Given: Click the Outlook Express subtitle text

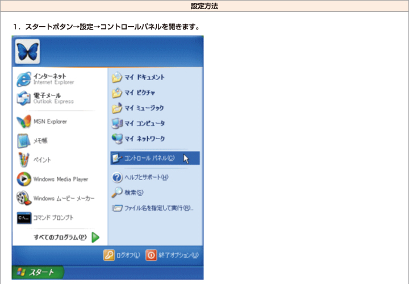Looking at the screenshot, I should [53, 101].
